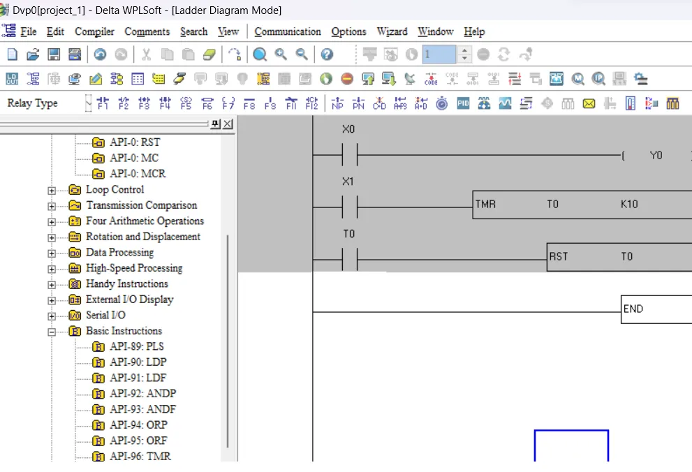Click the M device magnifier icon
Image resolution: width=692 pixels, height=472 pixels.
pos(577,79)
